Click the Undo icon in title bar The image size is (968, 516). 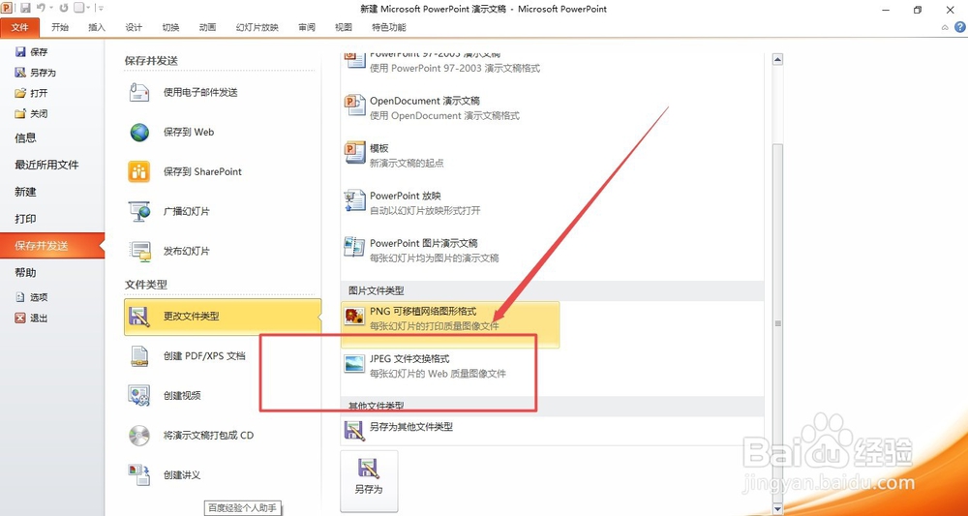(41, 9)
